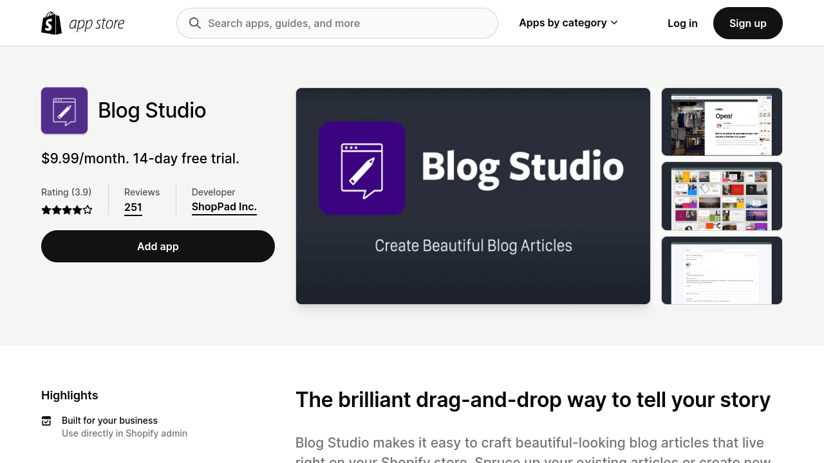The width and height of the screenshot is (824, 463).
Task: Select the 'Built for your business' text
Action: [x=109, y=421]
